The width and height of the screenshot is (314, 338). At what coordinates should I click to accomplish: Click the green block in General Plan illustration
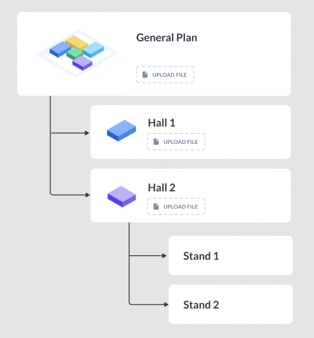coord(75,53)
